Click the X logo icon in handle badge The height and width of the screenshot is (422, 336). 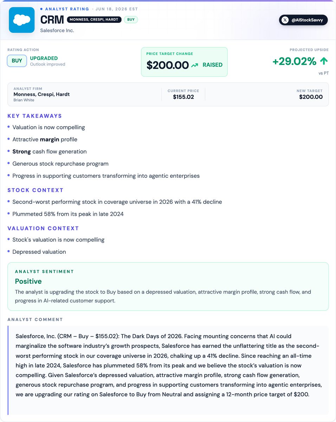285,20
